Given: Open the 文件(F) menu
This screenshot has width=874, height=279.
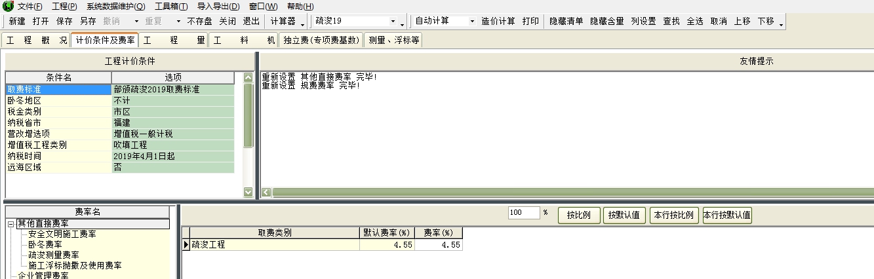Looking at the screenshot, I should pyautogui.click(x=30, y=7).
